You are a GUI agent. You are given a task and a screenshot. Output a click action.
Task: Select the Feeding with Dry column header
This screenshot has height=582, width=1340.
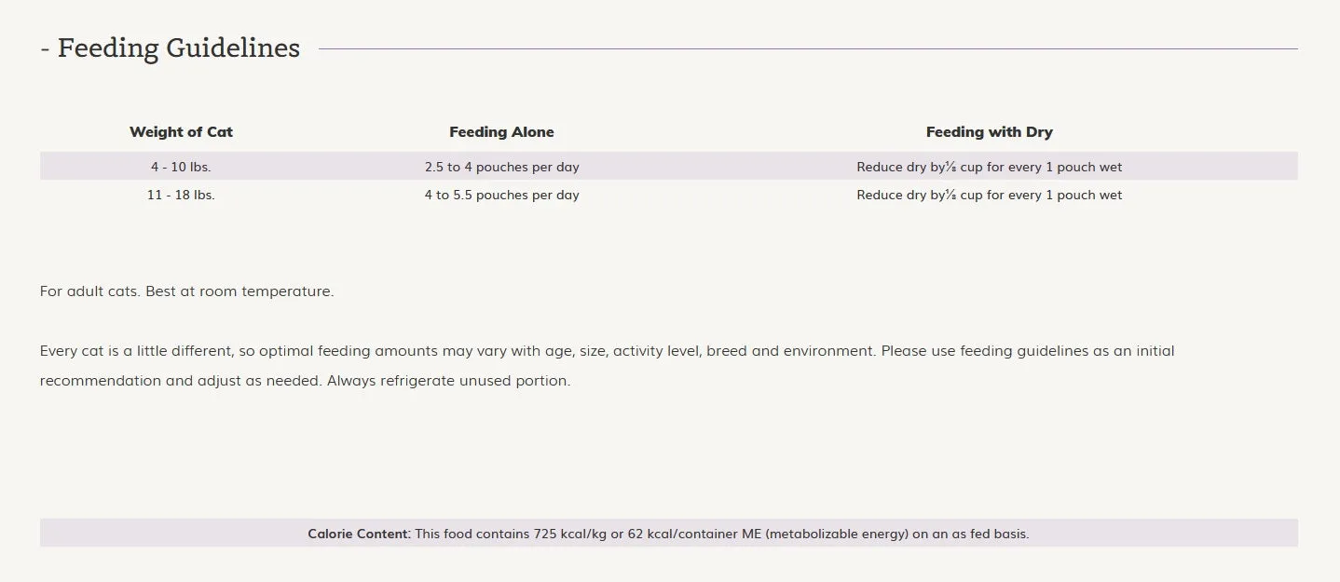point(989,132)
